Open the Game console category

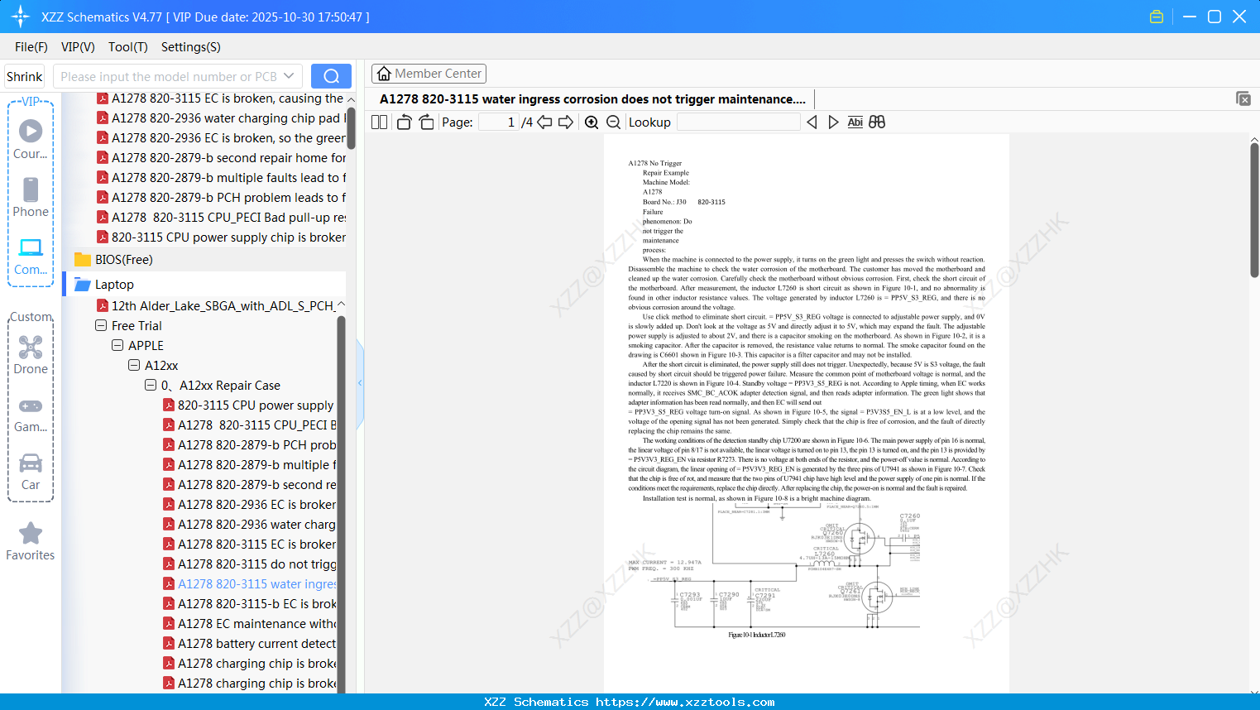point(31,415)
